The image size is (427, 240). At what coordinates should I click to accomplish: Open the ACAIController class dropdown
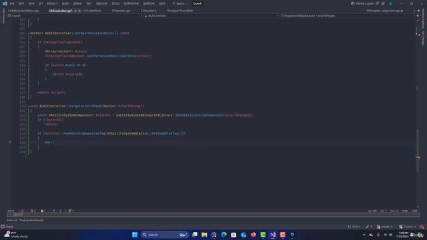click(211, 16)
